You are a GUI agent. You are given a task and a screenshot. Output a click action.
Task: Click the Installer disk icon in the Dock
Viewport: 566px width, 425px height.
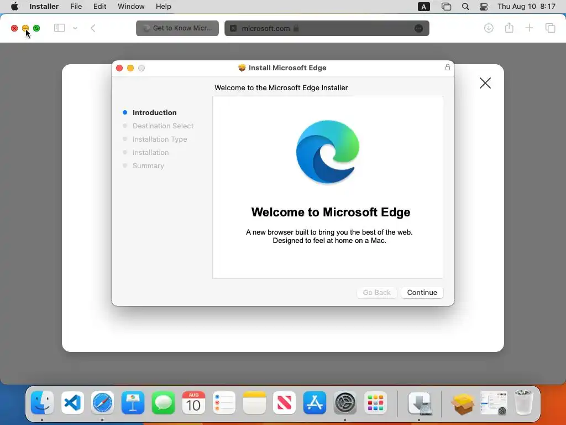point(420,403)
